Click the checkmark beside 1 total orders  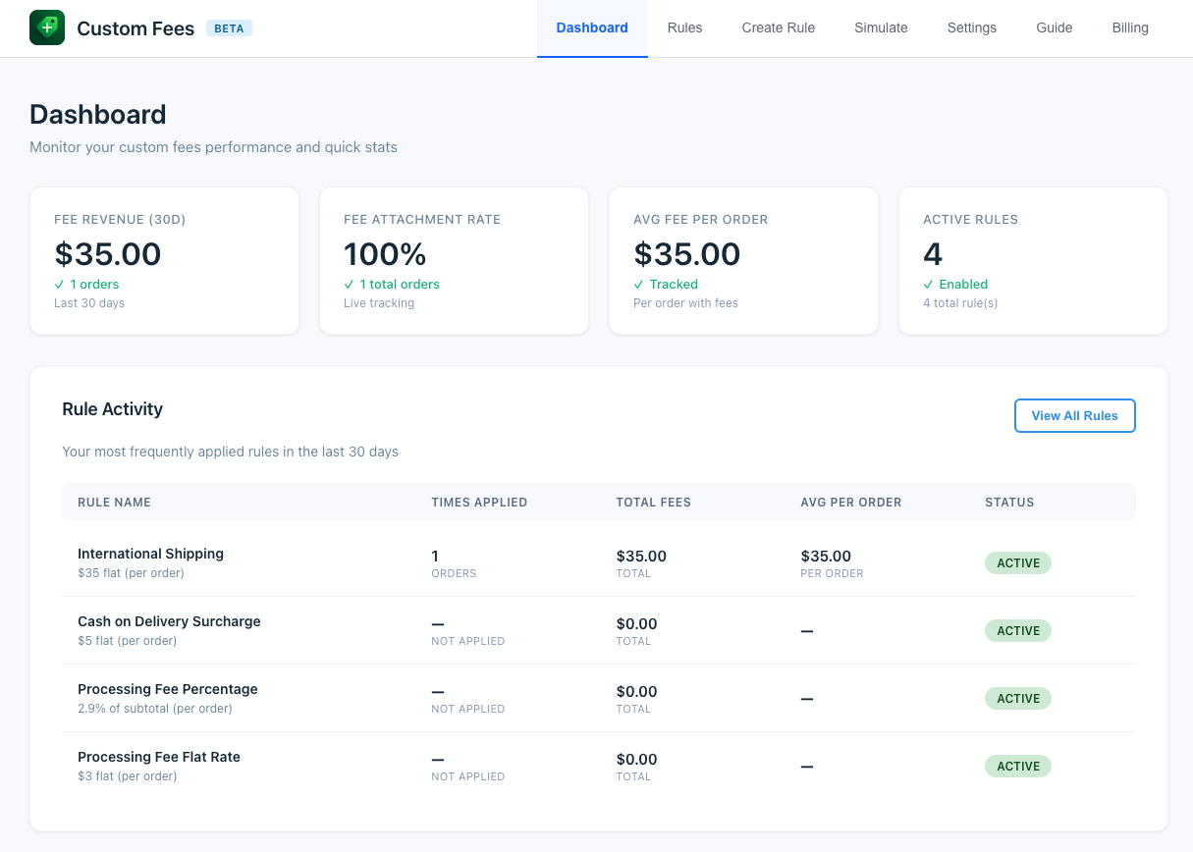click(349, 284)
